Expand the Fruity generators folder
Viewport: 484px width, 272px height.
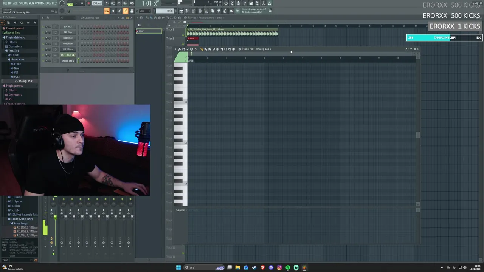17,64
